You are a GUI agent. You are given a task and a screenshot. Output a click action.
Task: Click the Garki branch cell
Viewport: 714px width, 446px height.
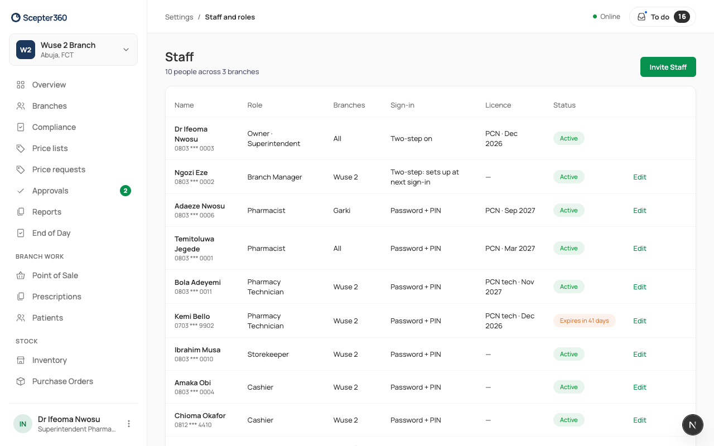[342, 210]
